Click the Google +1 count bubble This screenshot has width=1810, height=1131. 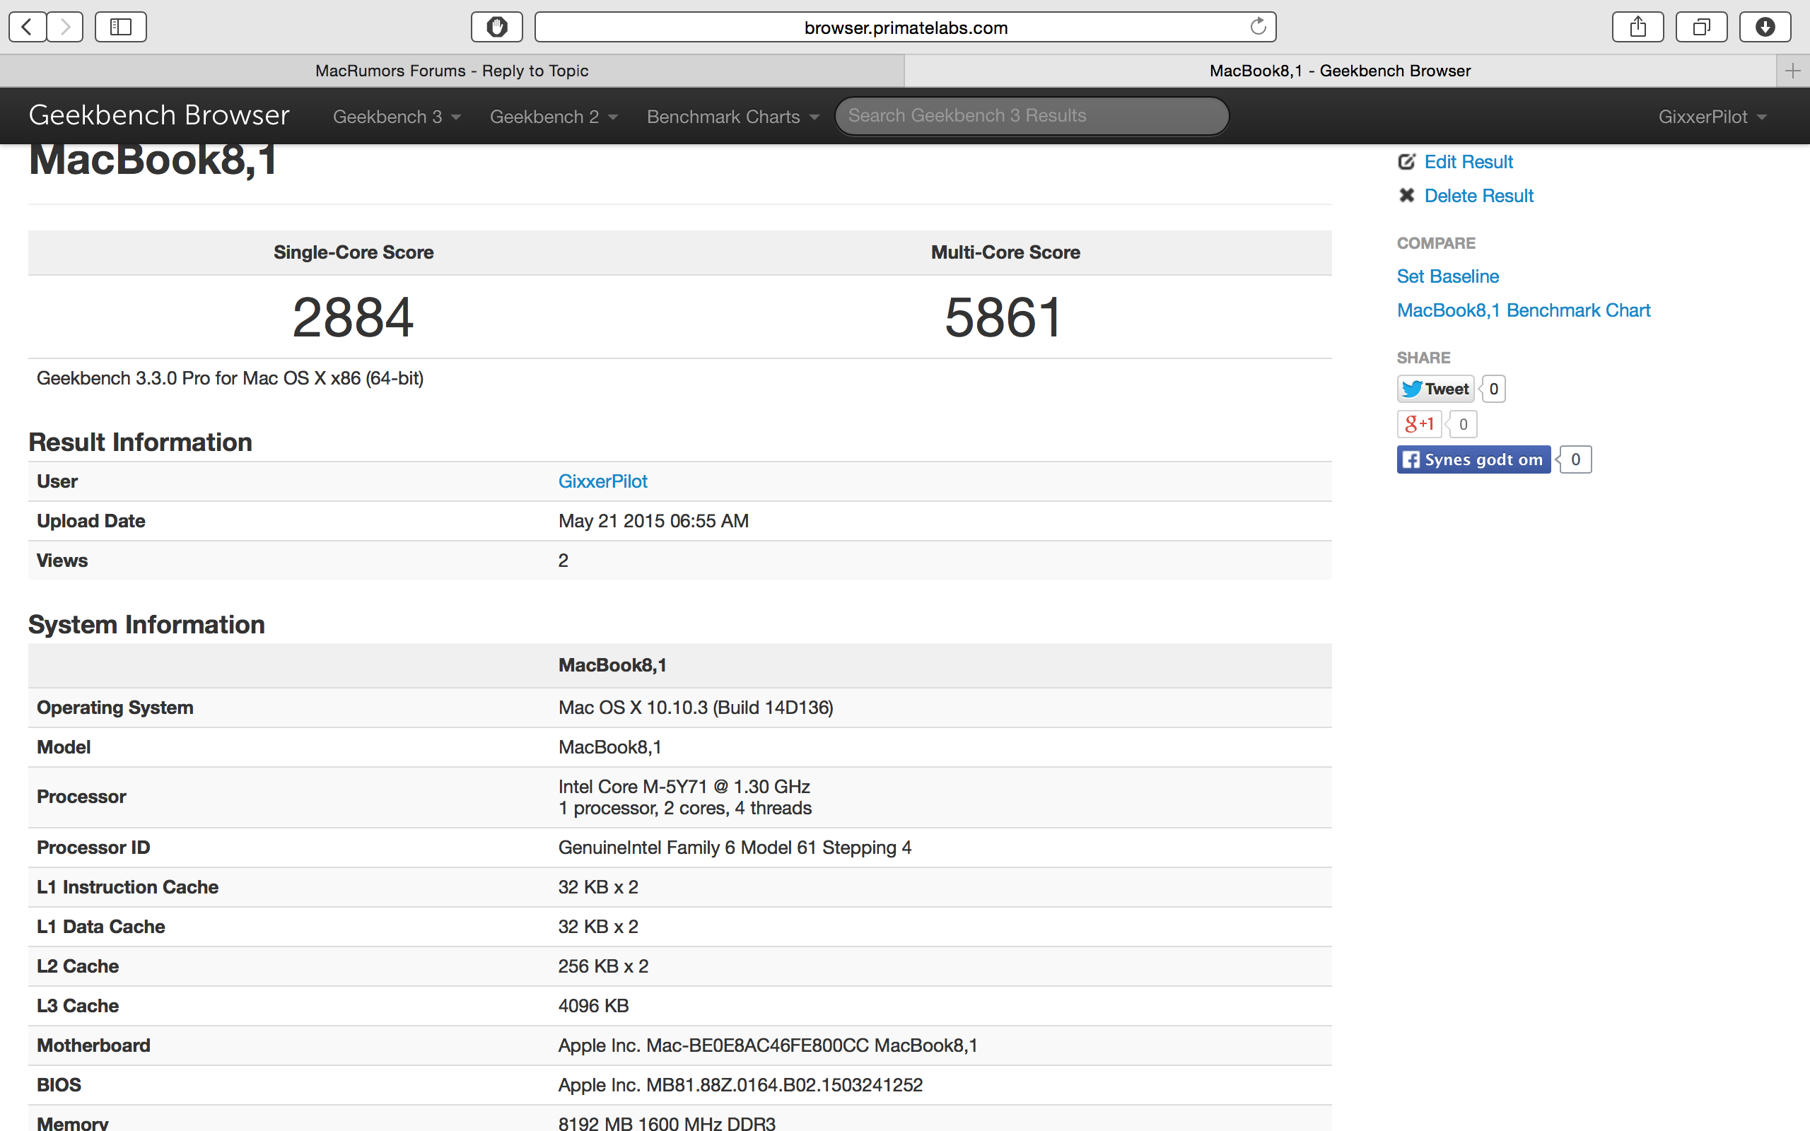(x=1463, y=424)
